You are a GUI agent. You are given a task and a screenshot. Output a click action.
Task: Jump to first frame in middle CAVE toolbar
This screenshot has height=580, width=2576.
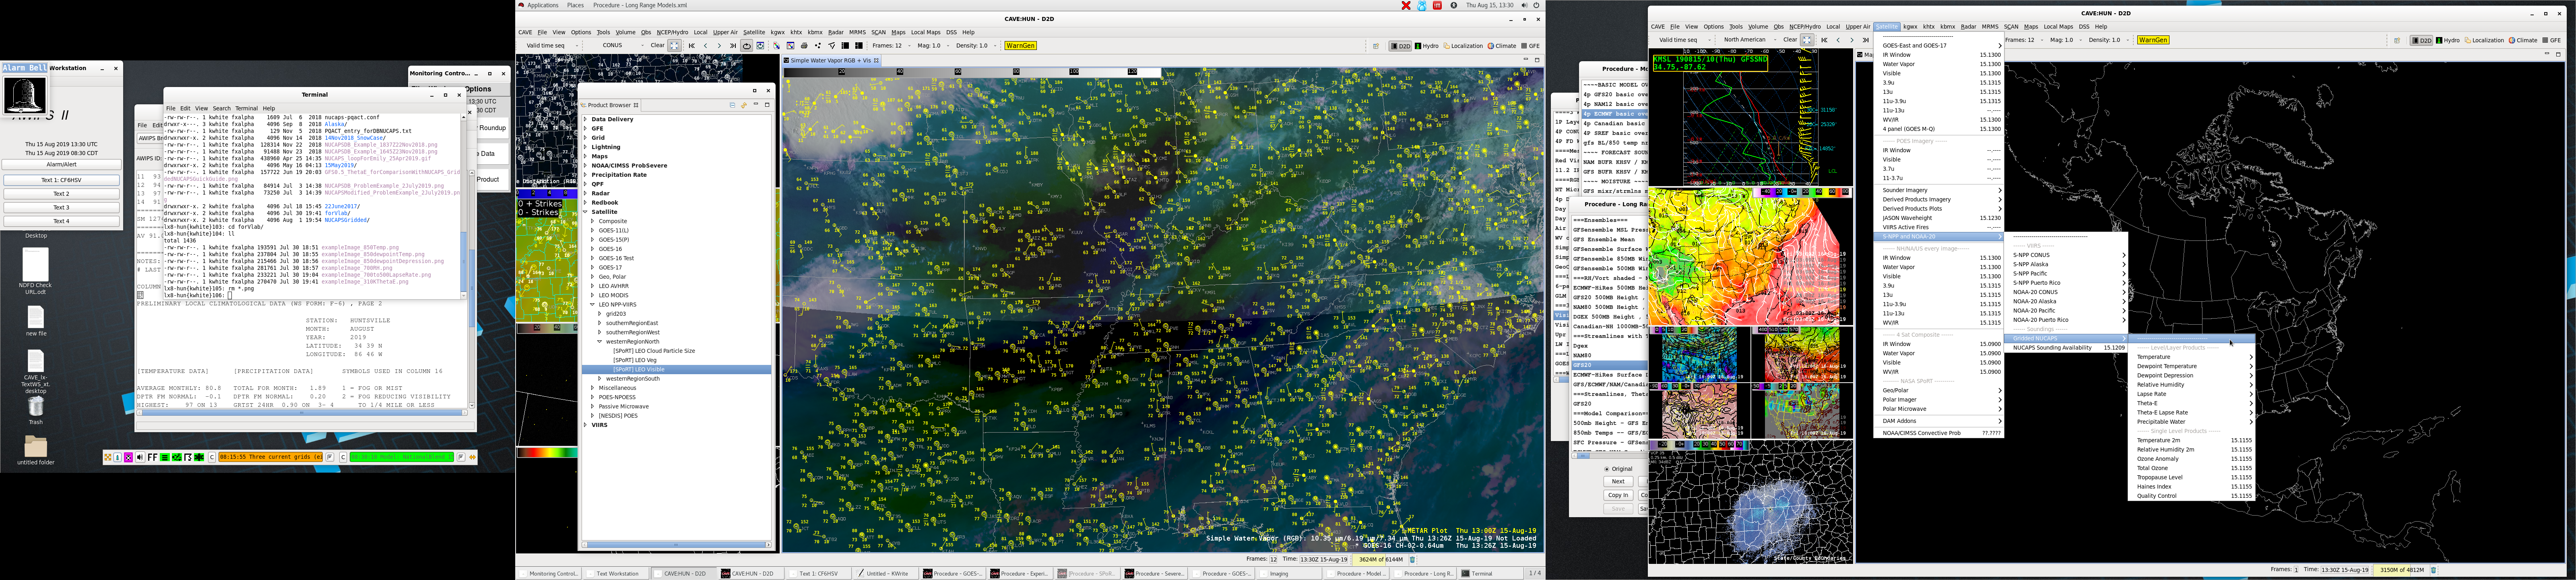692,45
